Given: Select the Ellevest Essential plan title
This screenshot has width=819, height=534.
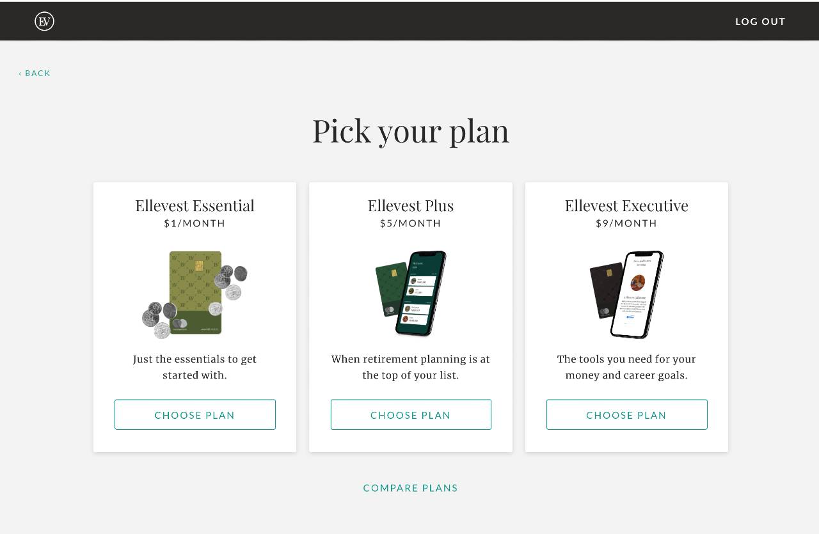Looking at the screenshot, I should pyautogui.click(x=195, y=205).
